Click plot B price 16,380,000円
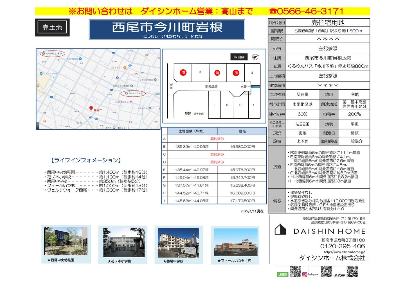 tap(242, 147)
